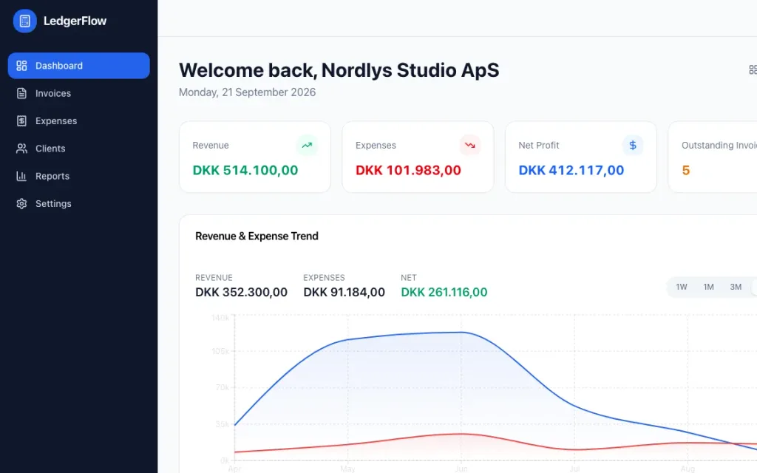
Task: Open the Expenses sidebar section
Action: tap(78, 120)
